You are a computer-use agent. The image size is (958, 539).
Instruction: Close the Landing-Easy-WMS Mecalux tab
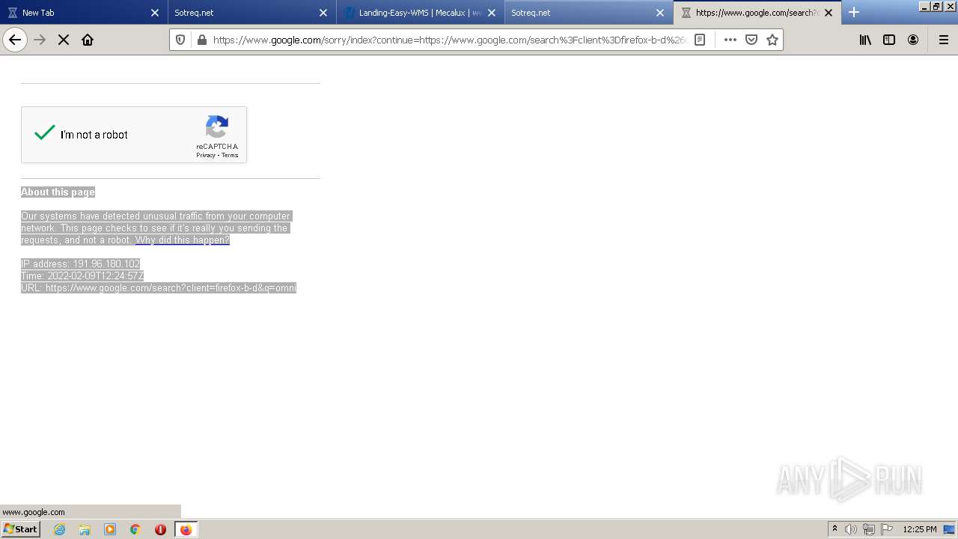click(x=492, y=13)
